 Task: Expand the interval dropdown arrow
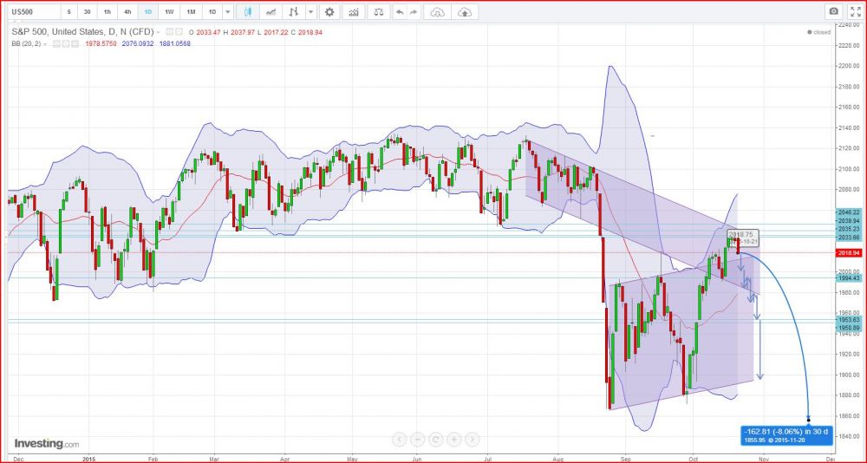coord(228,11)
